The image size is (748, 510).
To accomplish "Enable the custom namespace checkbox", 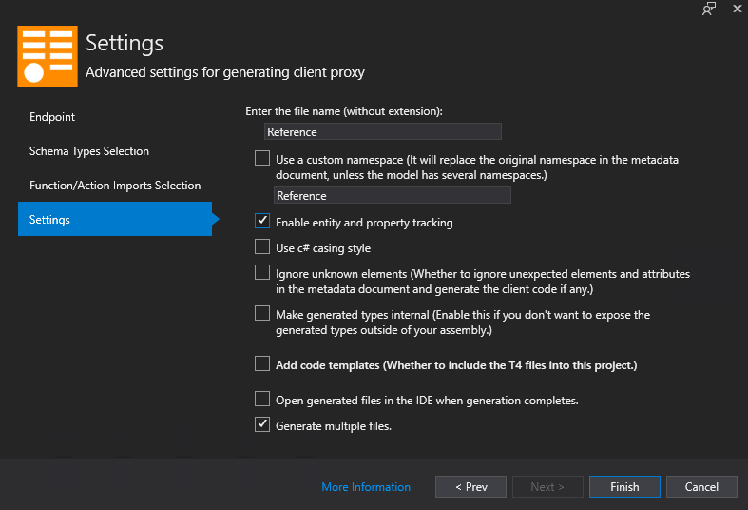I will point(262,160).
